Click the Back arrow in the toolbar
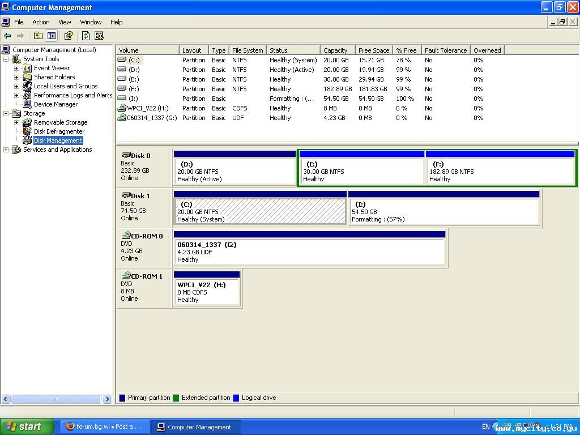Viewport: 580px width, 435px height. (7, 36)
